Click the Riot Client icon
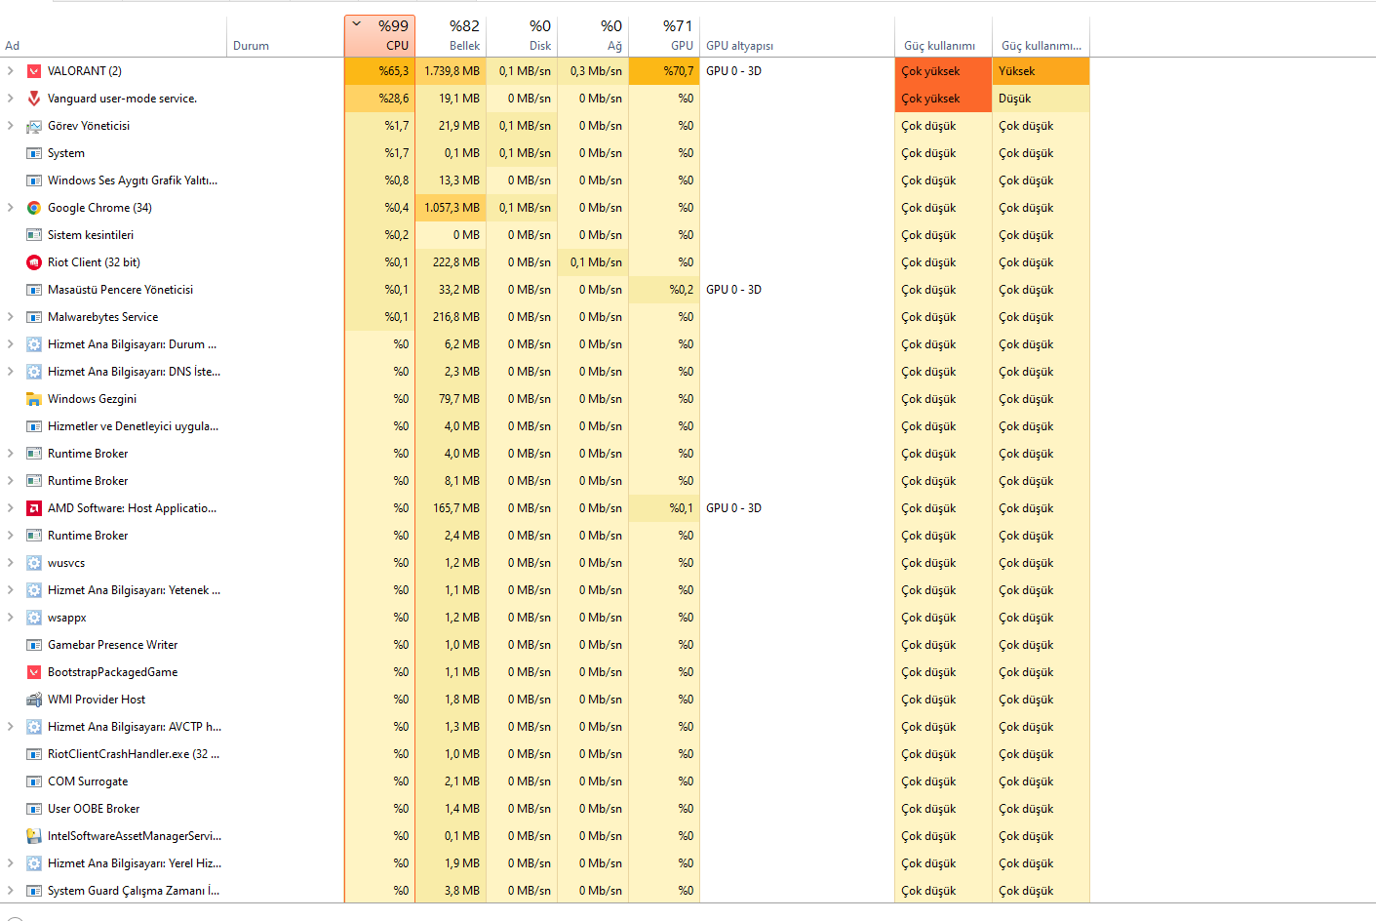 [34, 262]
